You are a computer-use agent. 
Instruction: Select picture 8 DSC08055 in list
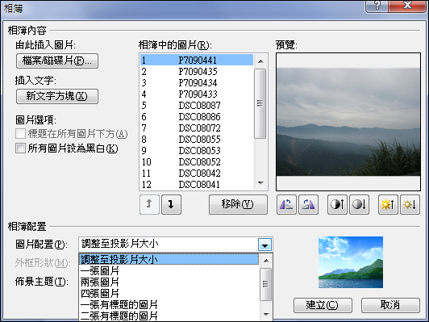(x=197, y=140)
